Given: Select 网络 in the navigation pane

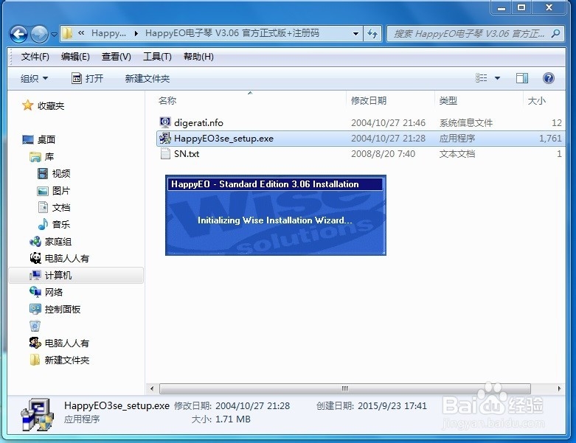Looking at the screenshot, I should [x=54, y=292].
